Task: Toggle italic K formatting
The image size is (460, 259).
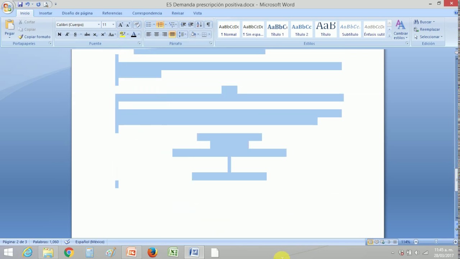Action: pos(67,35)
